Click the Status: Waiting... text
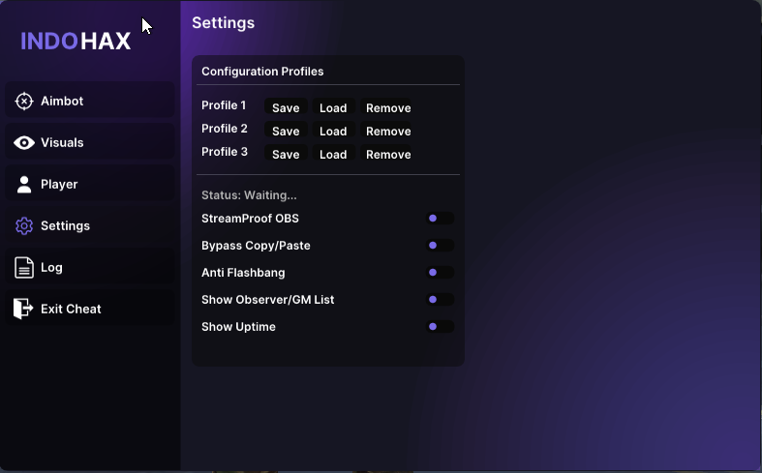762x473 pixels. coord(249,195)
